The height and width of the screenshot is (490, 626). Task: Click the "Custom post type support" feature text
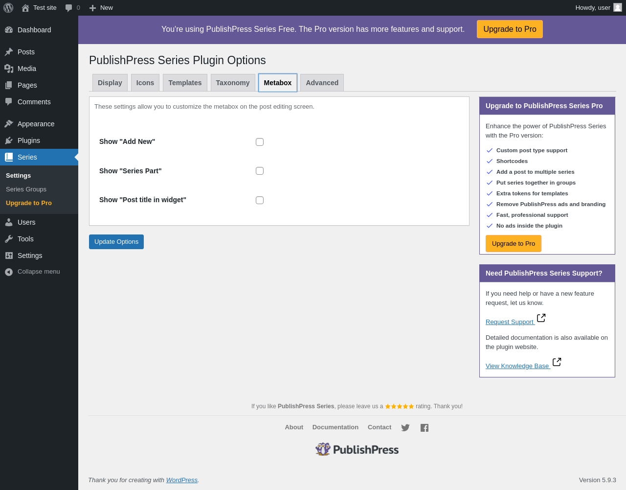point(532,150)
